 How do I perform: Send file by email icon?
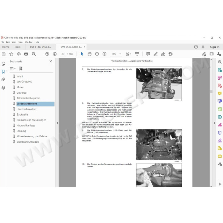click(x=212, y=54)
